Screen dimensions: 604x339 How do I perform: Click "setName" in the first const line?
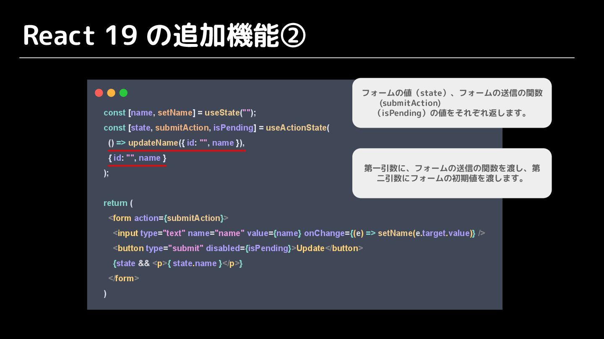175,113
